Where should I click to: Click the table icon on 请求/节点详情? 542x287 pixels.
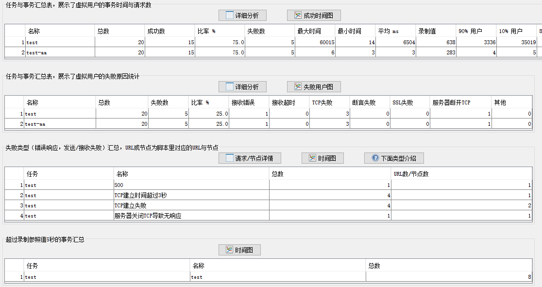pyautogui.click(x=229, y=158)
